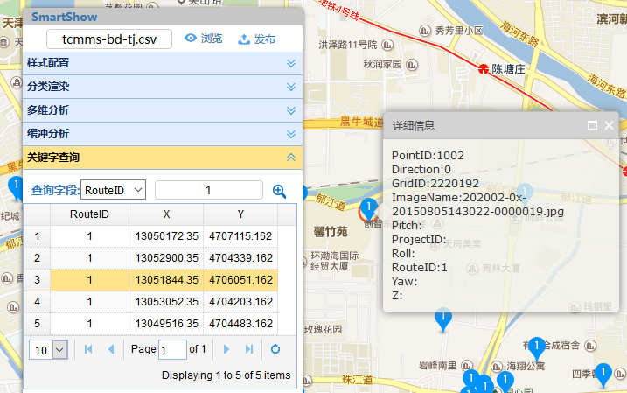627x393 pixels.
Task: Click the SmartShow panel title
Action: (65, 17)
